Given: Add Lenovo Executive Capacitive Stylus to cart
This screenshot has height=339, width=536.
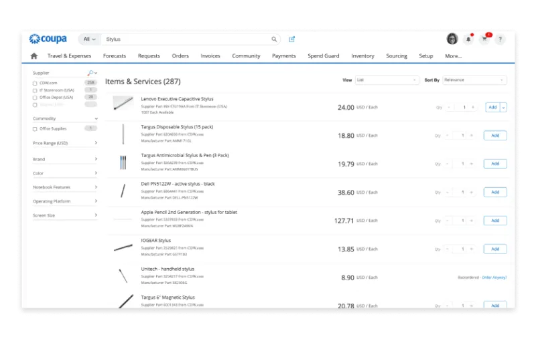Looking at the screenshot, I should (492, 107).
